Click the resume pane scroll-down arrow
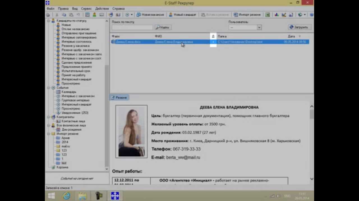This screenshot has height=201, width=359. pos(312,179)
